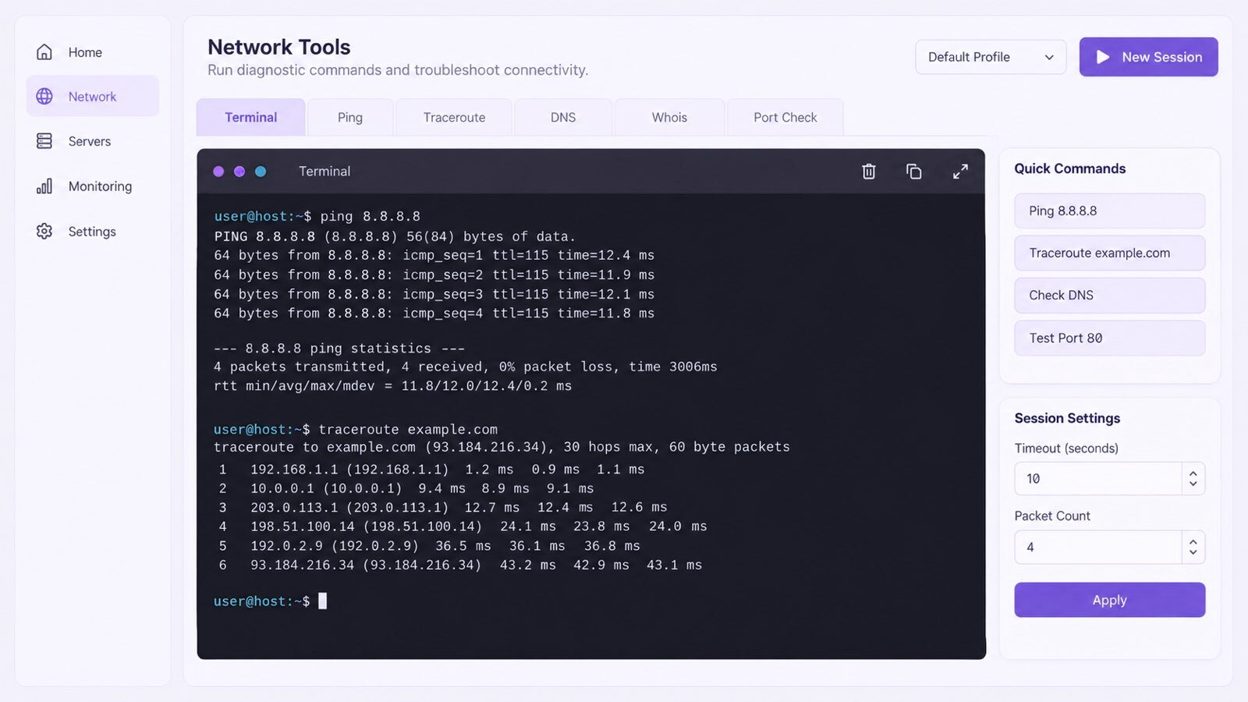This screenshot has height=702, width=1248.
Task: Open the DNS tab
Action: (x=563, y=117)
